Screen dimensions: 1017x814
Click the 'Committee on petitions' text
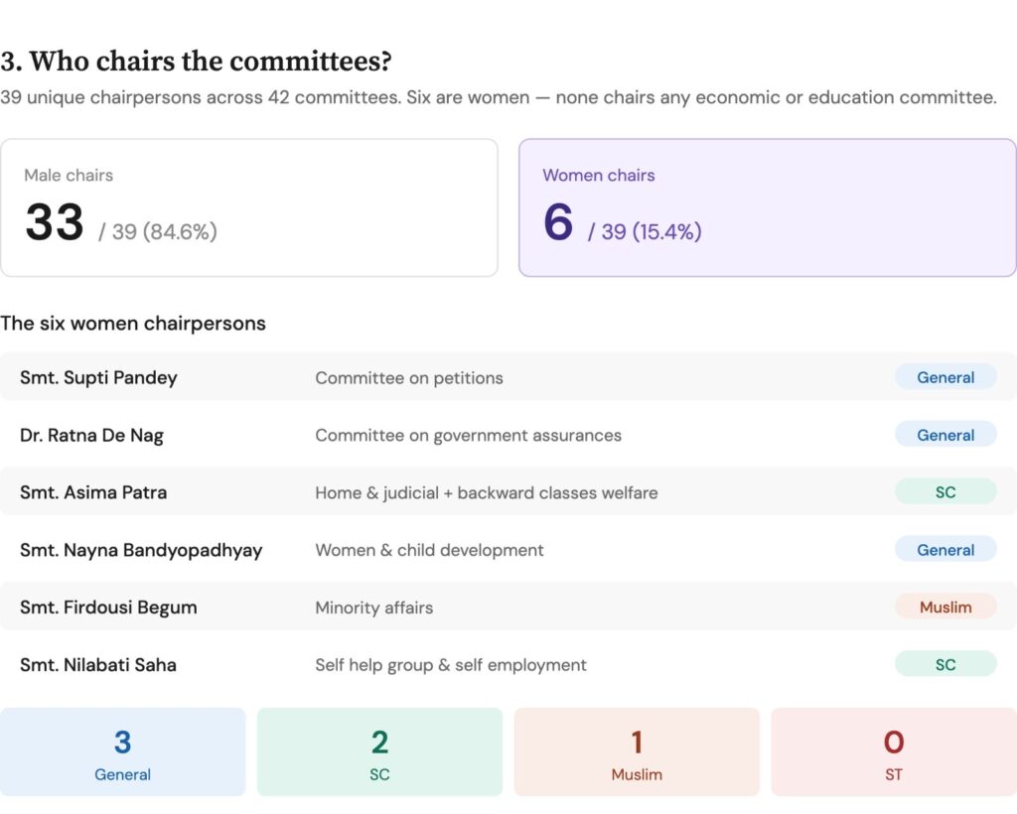[x=409, y=377]
